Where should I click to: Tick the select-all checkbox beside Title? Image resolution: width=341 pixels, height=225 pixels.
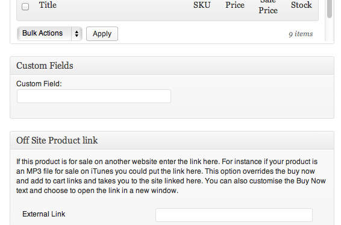point(25,7)
